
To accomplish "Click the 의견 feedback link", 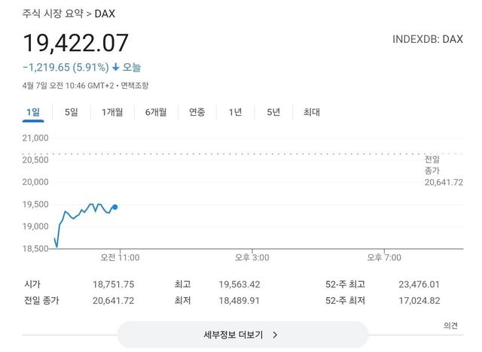I will 450,326.
